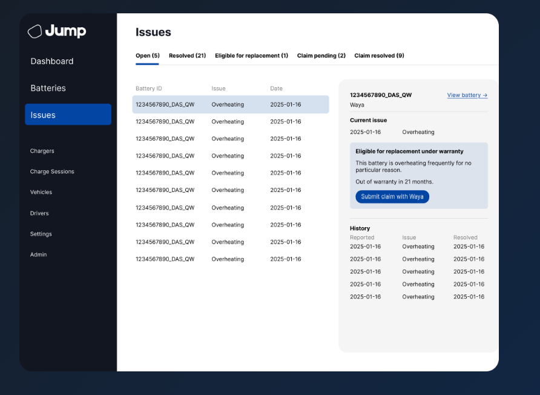
Task: Click the Resolved header in History
Action: coord(466,237)
